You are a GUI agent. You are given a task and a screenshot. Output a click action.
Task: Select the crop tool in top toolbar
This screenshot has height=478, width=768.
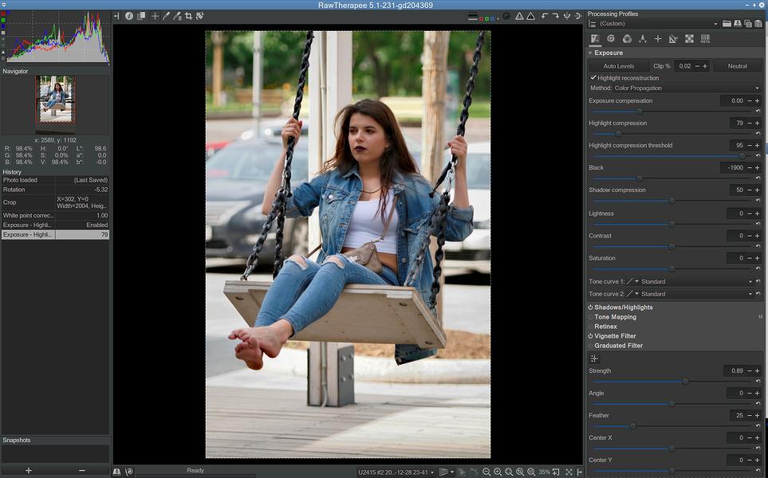pyautogui.click(x=188, y=16)
